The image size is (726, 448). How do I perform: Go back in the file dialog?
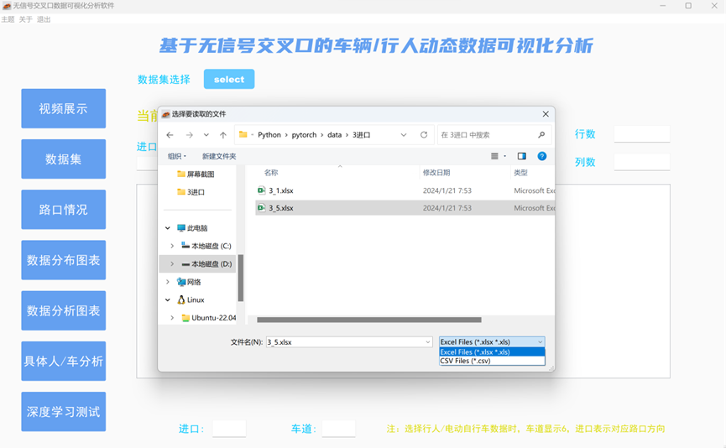pos(170,135)
